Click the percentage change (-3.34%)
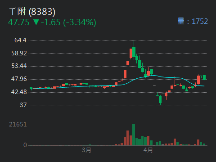216x162 pixels. pos(80,22)
